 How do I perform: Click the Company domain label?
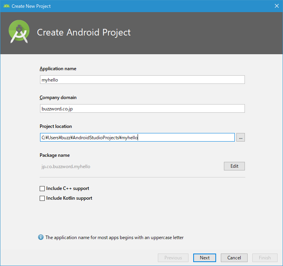(58, 98)
